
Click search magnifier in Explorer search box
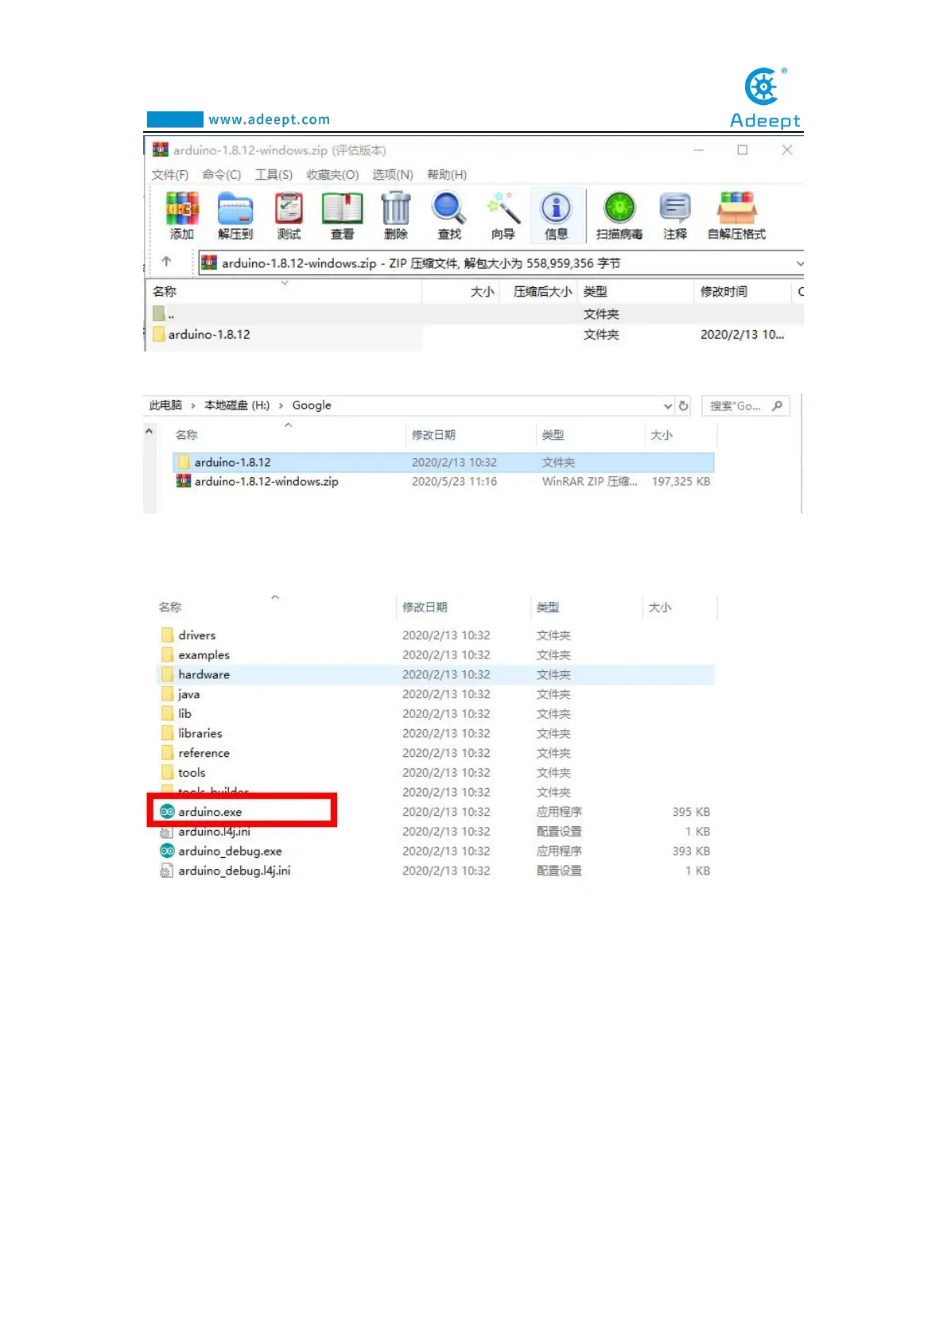(777, 406)
